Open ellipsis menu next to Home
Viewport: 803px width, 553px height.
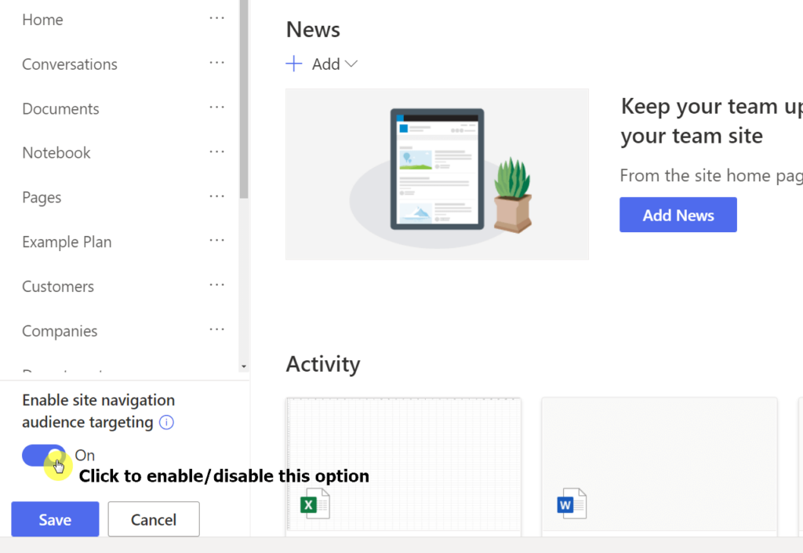click(216, 19)
